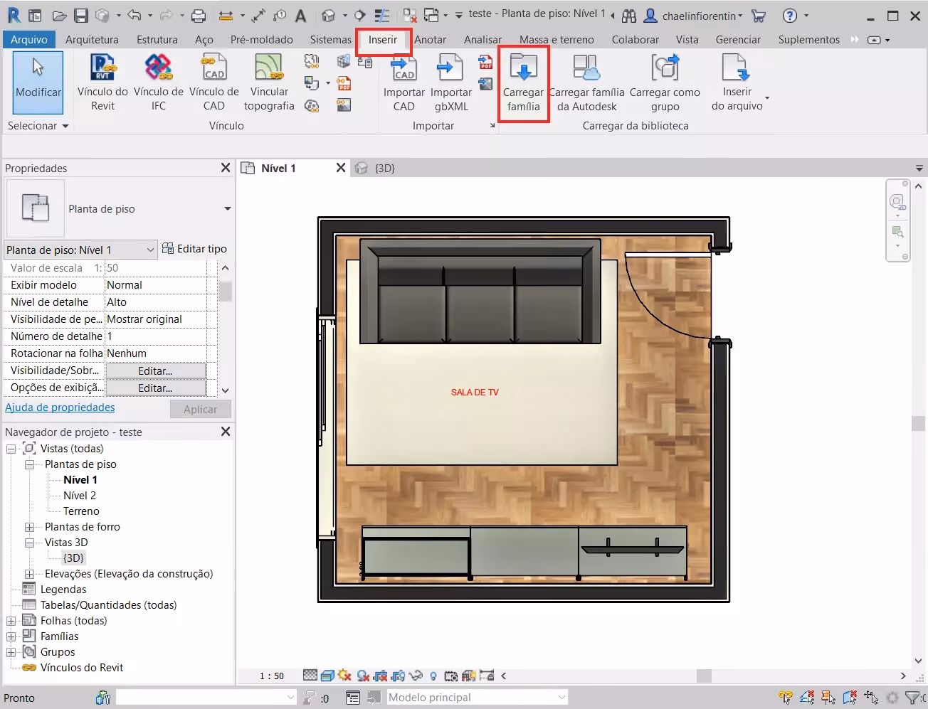Open the Modelo principal dropdown
The image size is (928, 709).
[478, 698]
